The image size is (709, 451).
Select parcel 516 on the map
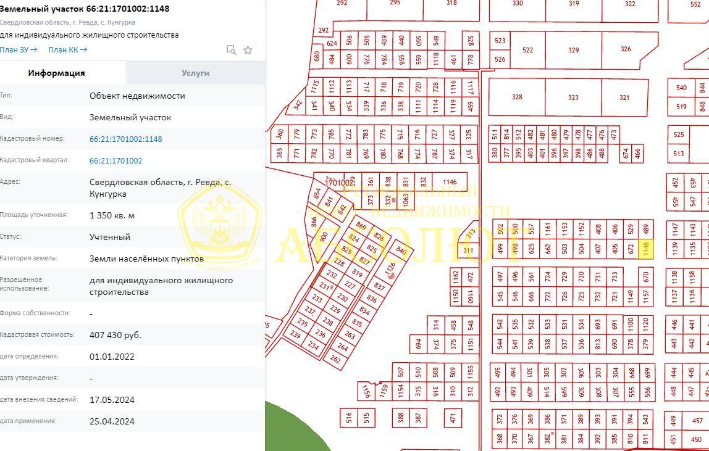(348, 418)
